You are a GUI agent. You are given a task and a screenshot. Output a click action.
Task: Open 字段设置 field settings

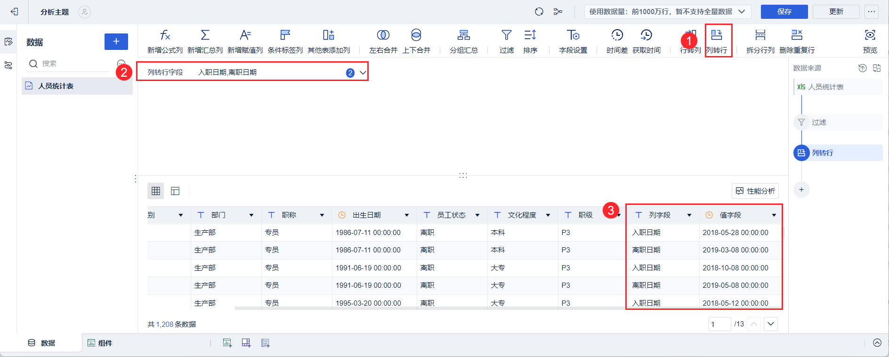click(573, 41)
